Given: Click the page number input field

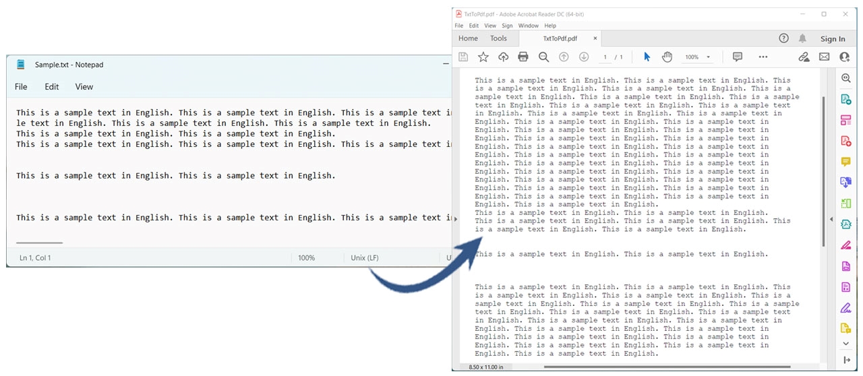Looking at the screenshot, I should click(x=605, y=58).
